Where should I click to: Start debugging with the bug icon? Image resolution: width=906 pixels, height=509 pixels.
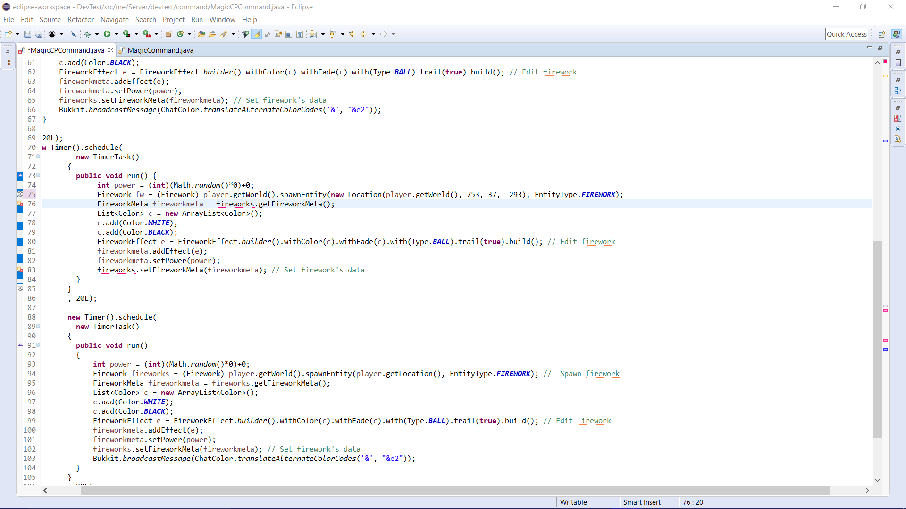pyautogui.click(x=87, y=34)
